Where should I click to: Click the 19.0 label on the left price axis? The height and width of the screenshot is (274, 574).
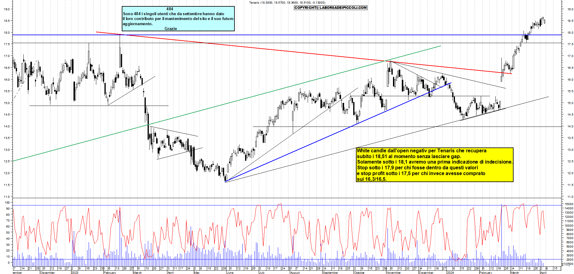click(x=6, y=9)
